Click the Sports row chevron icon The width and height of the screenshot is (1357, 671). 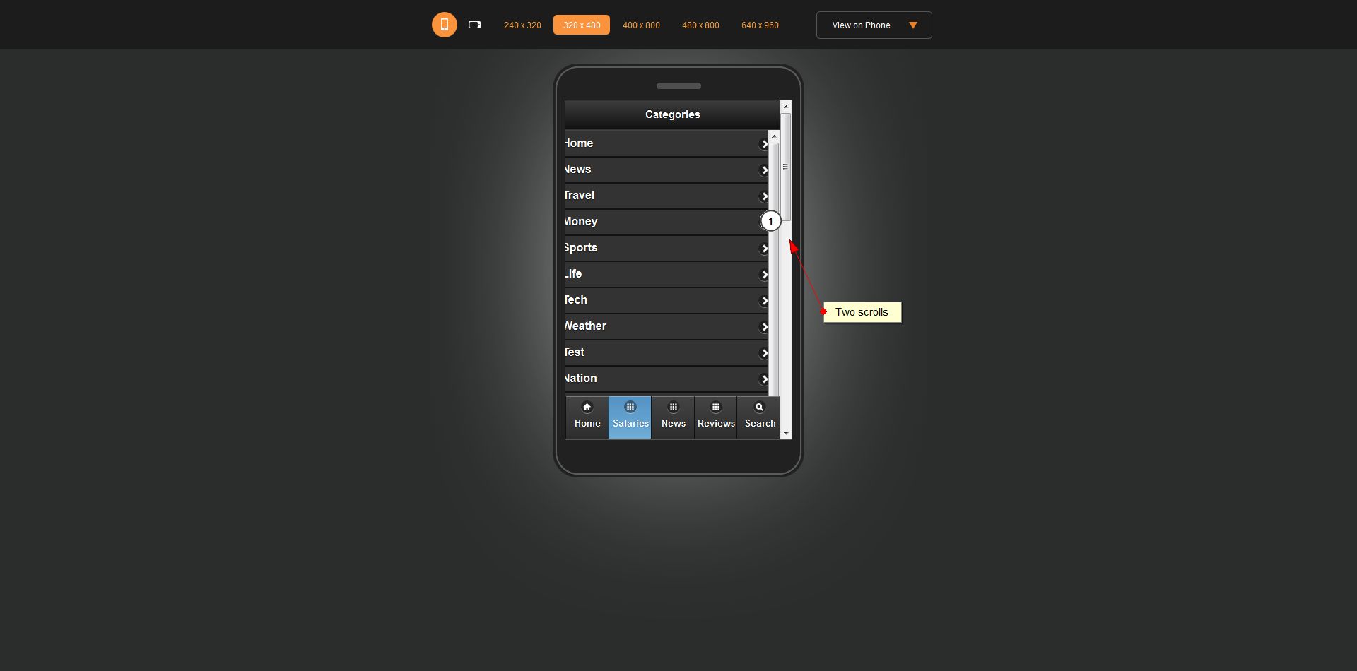click(763, 249)
